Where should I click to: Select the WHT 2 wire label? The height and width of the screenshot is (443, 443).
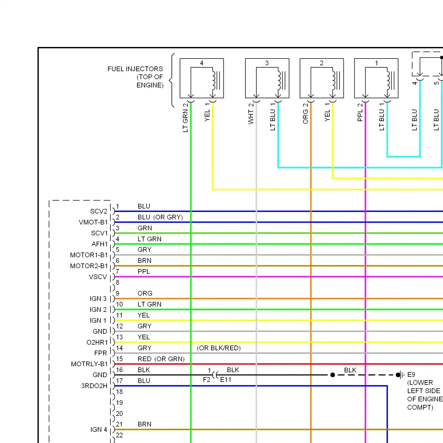[x=251, y=114]
